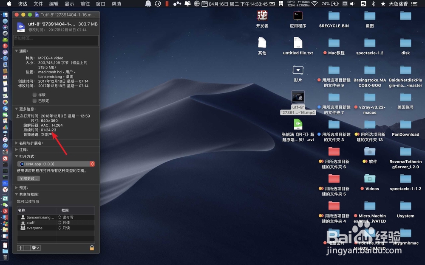This screenshot has height=265, width=425.
Task: Select the utf-8 mp4 video file on desktop
Action: (298, 103)
